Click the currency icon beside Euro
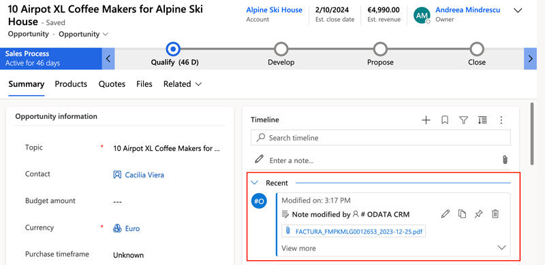This screenshot has height=265, width=545. point(117,228)
